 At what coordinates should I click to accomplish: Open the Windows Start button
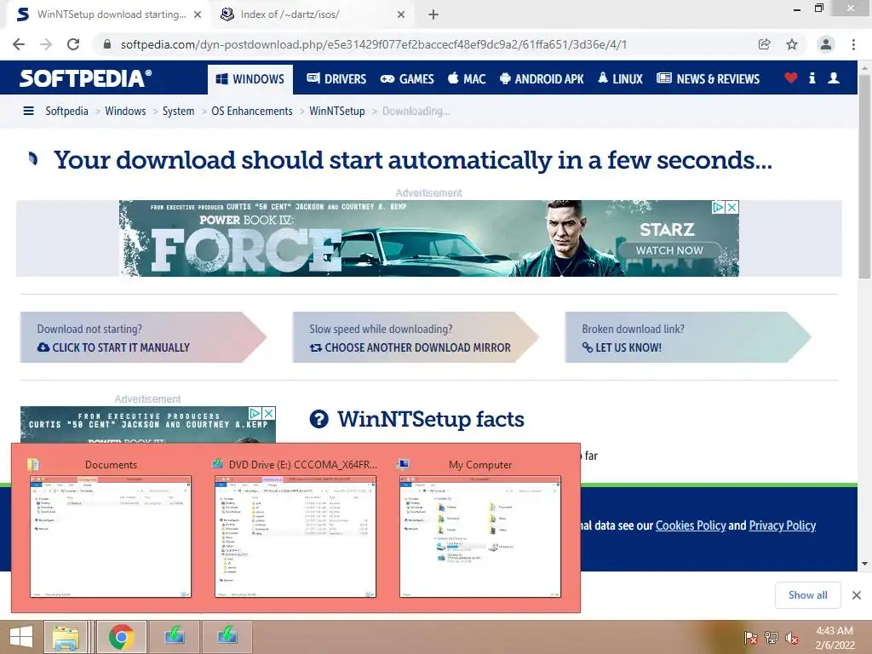coord(20,637)
